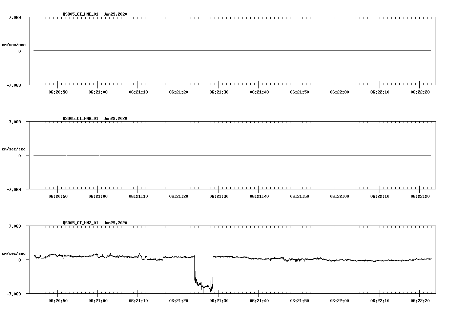460x313 pixels.
Task: Click 06:22:10 time label under HNN plot
Action: pos(380,196)
